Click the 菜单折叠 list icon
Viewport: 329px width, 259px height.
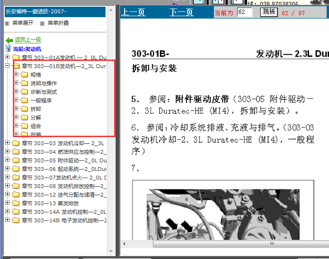[x=42, y=23]
